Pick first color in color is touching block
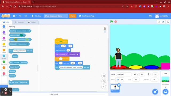Viewport: 171px width, 96px height. pyautogui.click(x=16, y=40)
